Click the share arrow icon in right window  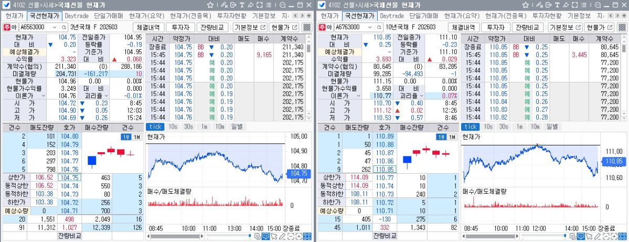pos(566,5)
